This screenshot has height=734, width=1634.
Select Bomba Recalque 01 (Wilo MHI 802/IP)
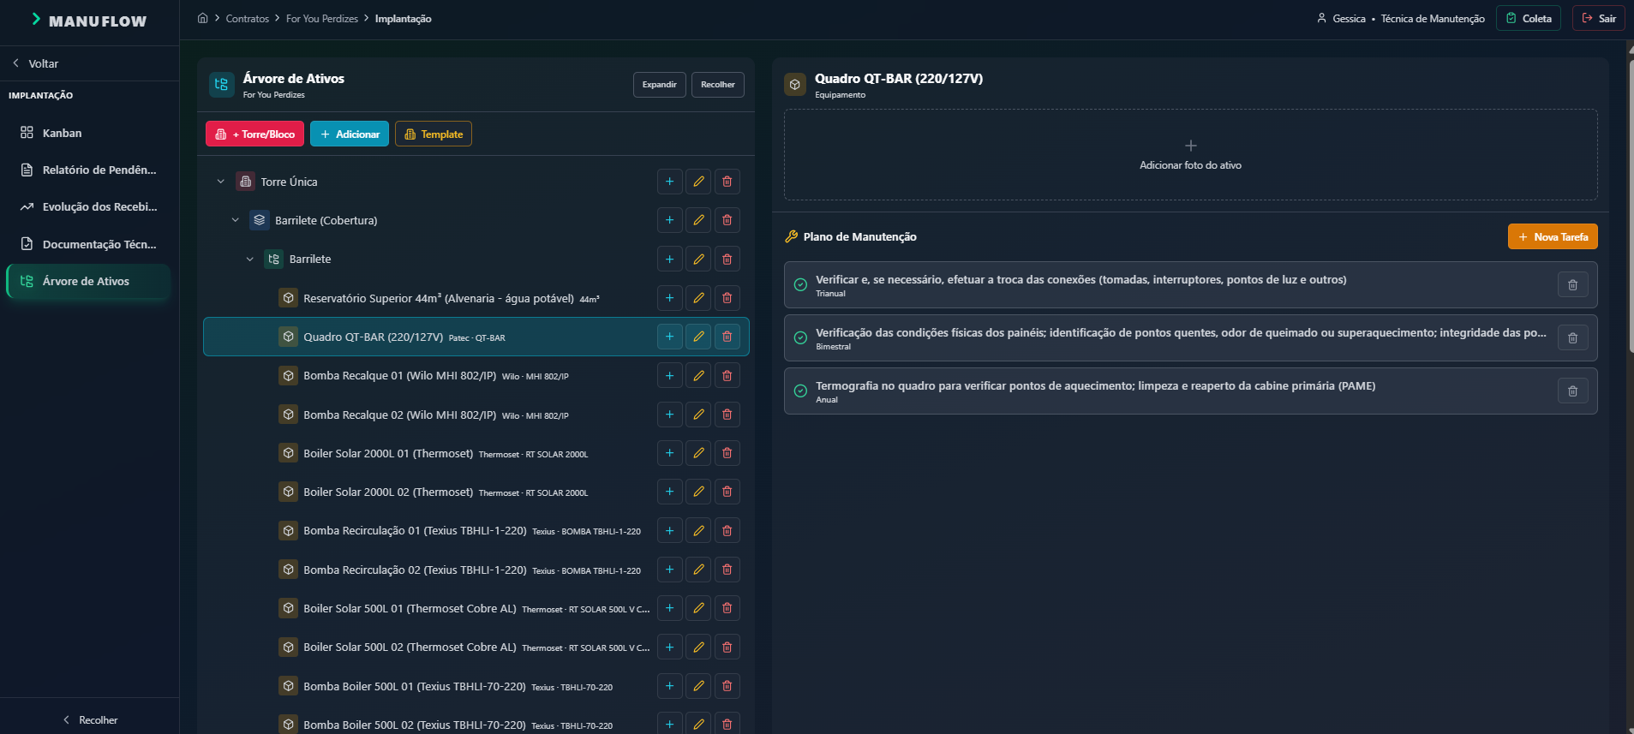tap(476, 376)
